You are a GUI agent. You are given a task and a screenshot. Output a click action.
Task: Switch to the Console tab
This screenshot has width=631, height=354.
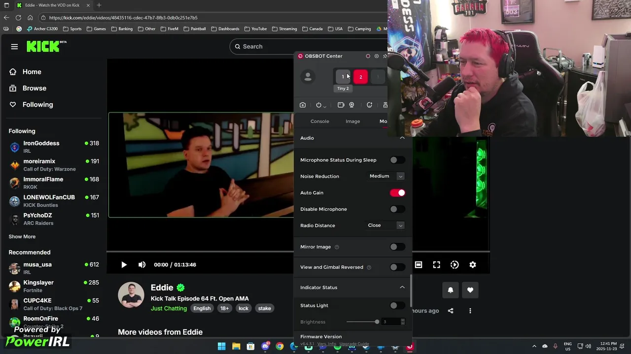point(319,121)
